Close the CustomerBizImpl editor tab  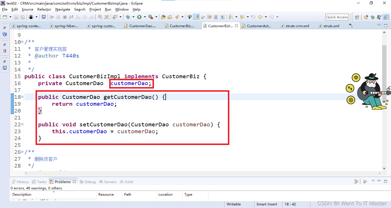click(236, 26)
